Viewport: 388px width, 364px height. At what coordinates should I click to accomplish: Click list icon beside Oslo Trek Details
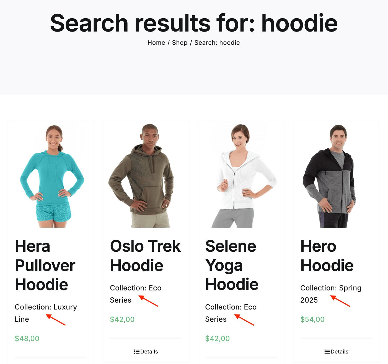(x=137, y=352)
